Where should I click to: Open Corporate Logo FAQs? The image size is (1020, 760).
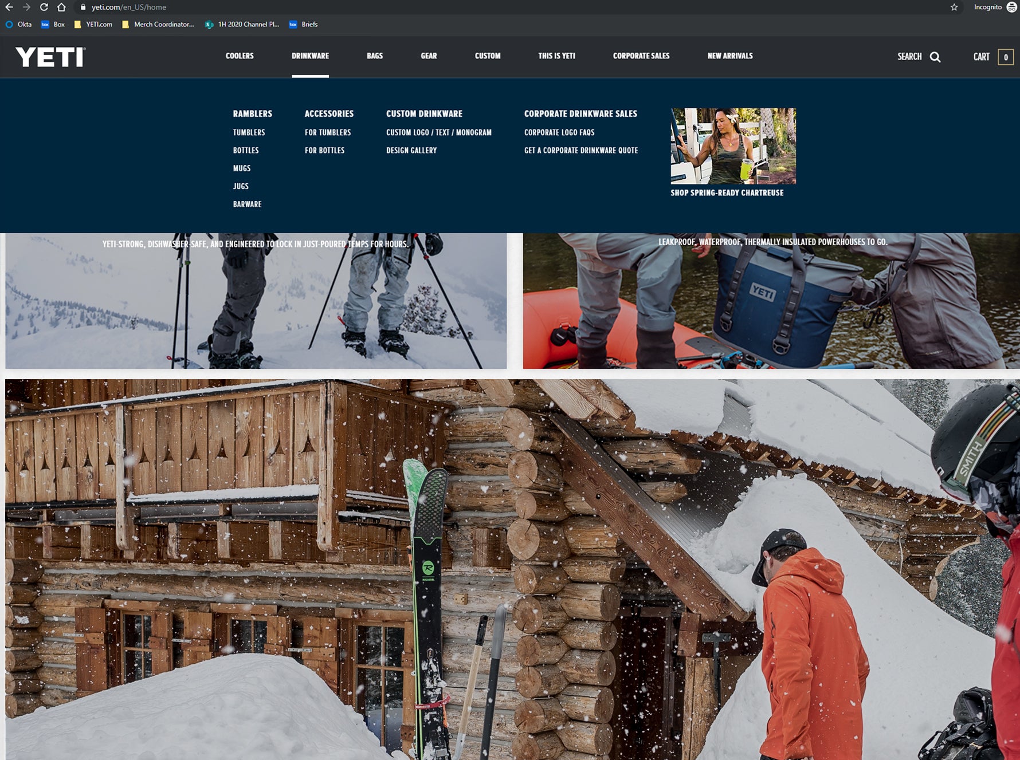559,132
